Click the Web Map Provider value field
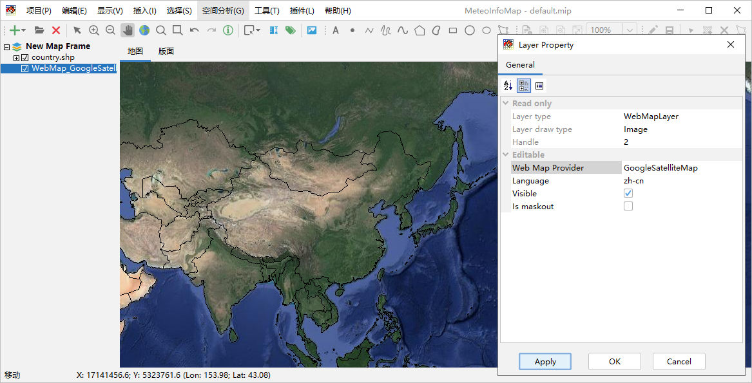Image resolution: width=752 pixels, height=383 pixels. click(x=682, y=167)
